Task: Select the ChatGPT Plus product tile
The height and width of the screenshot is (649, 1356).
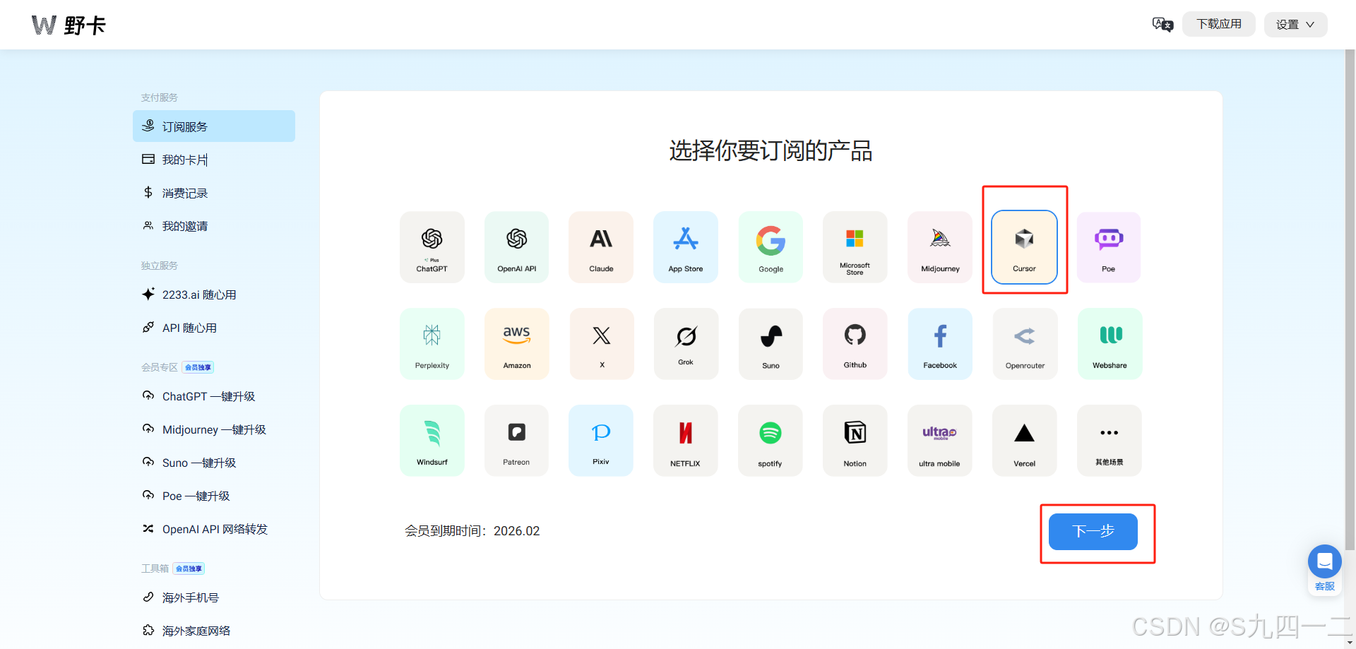Action: 432,247
